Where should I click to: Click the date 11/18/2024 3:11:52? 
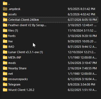(x=82, y=30)
